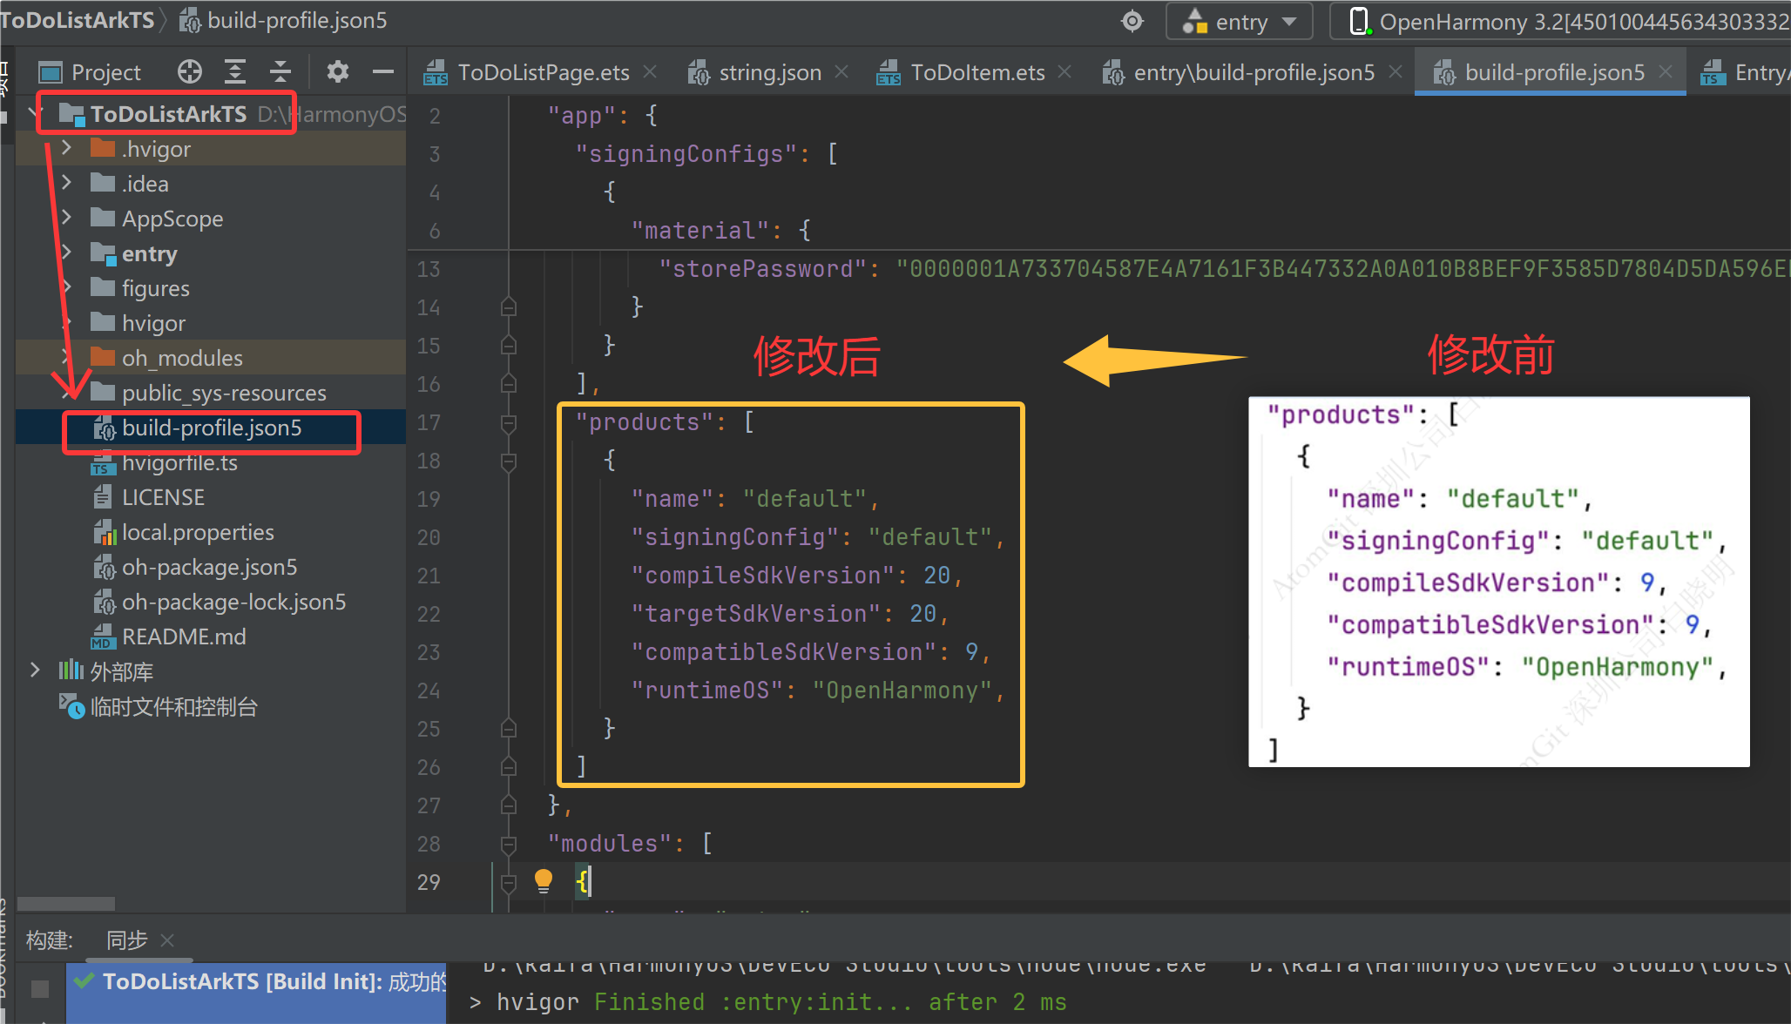Toggle code fold marker at products line 17
Viewport: 1791px width, 1024px height.
(509, 423)
